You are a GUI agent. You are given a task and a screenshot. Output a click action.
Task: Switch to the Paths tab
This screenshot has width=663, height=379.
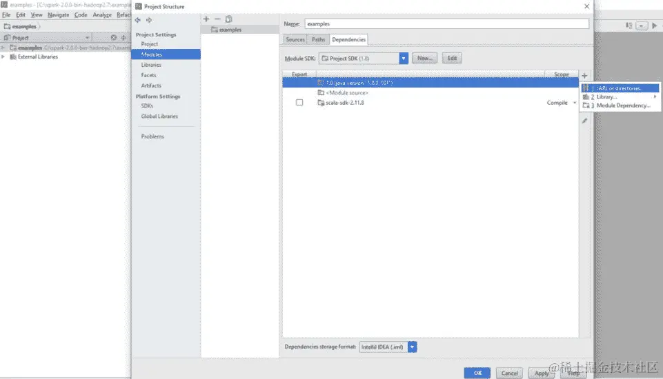tap(319, 40)
